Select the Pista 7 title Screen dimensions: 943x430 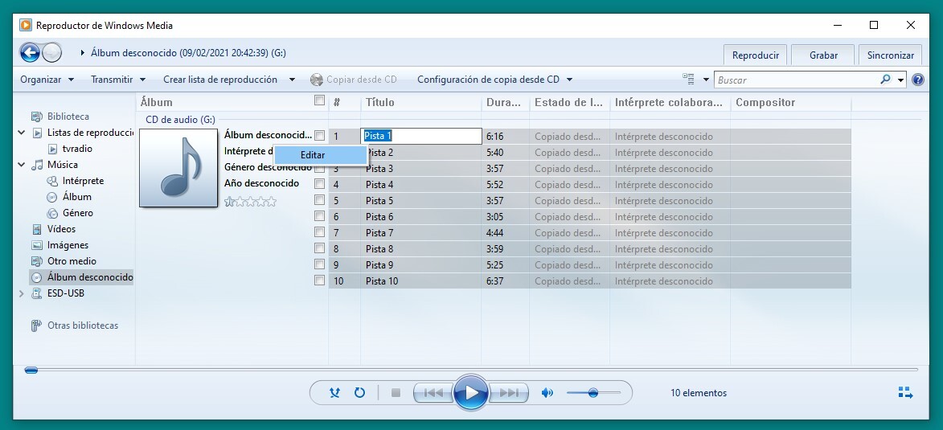pos(379,233)
